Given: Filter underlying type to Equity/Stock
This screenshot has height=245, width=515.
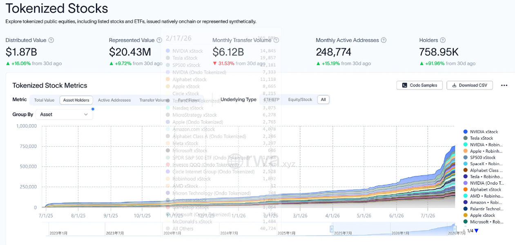Looking at the screenshot, I should 300,99.
